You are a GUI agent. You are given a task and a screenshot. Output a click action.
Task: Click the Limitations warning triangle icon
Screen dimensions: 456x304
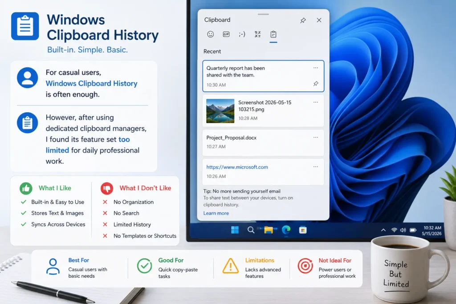click(230, 266)
